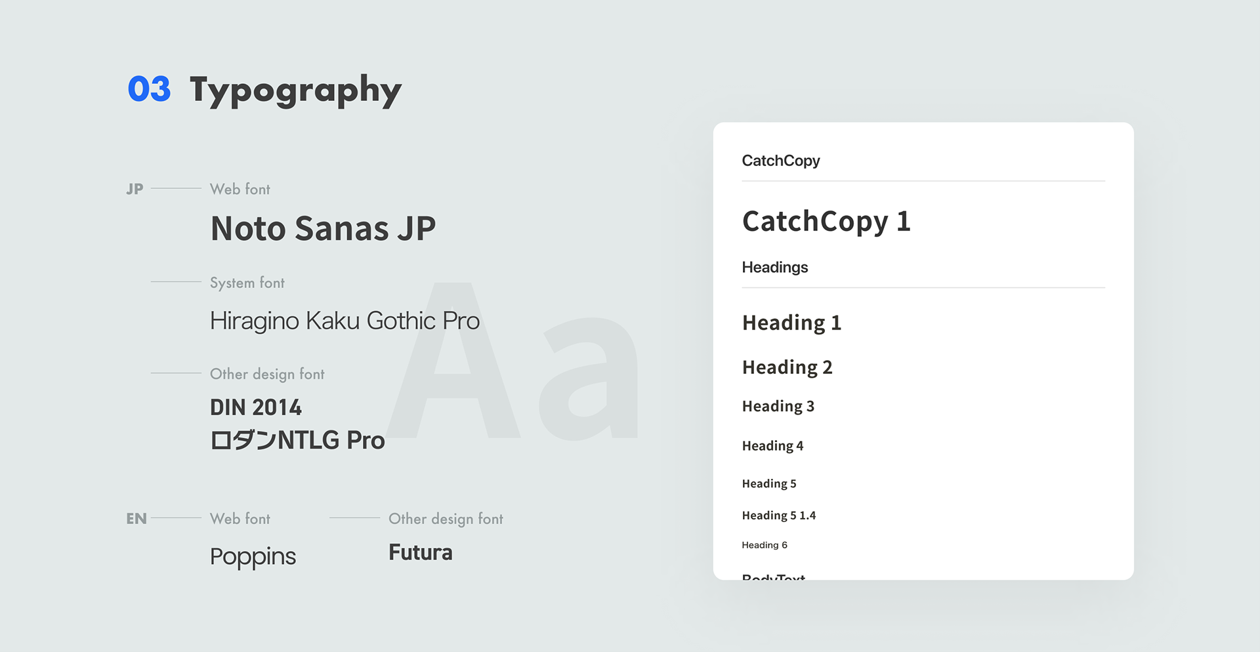Click the "JP" language label
Viewport: 1260px width, 652px height.
click(x=135, y=189)
